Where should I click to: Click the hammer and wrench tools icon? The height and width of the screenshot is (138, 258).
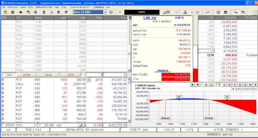point(66,12)
